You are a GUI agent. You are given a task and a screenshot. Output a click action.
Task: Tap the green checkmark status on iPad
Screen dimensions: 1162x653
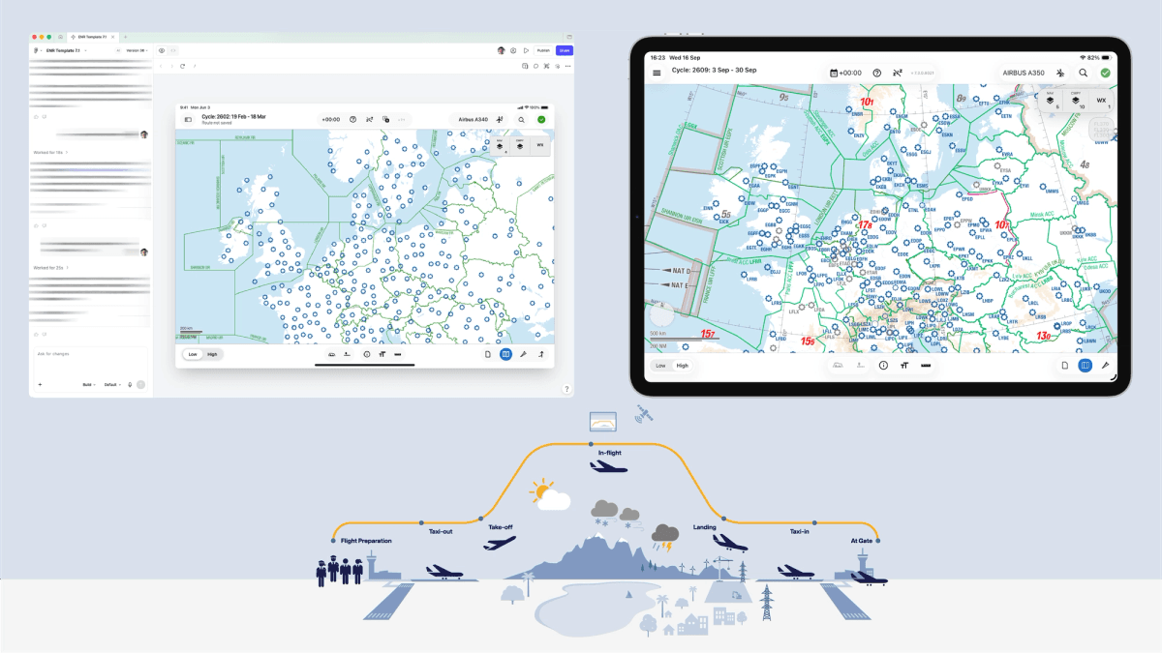point(1105,73)
